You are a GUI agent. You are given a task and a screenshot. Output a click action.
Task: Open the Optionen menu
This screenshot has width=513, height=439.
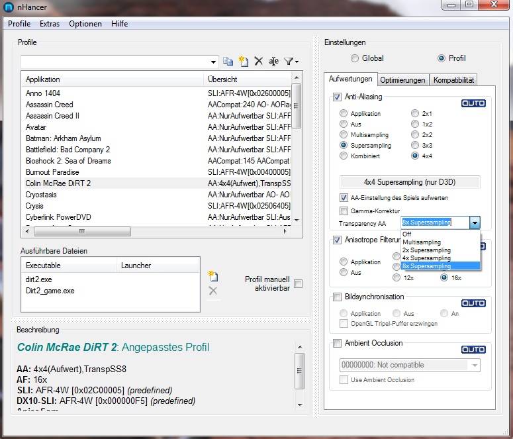pyautogui.click(x=85, y=24)
